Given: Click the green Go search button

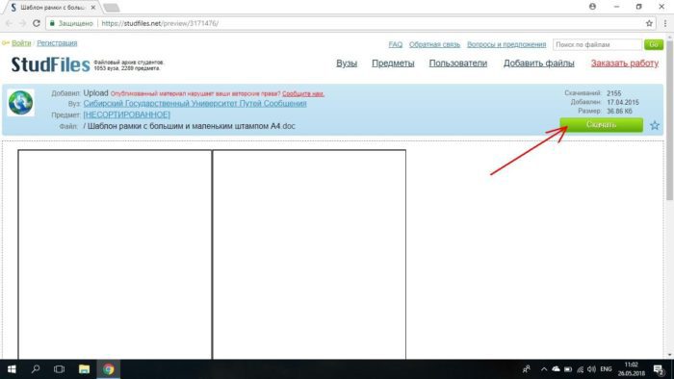Looking at the screenshot, I should [654, 44].
